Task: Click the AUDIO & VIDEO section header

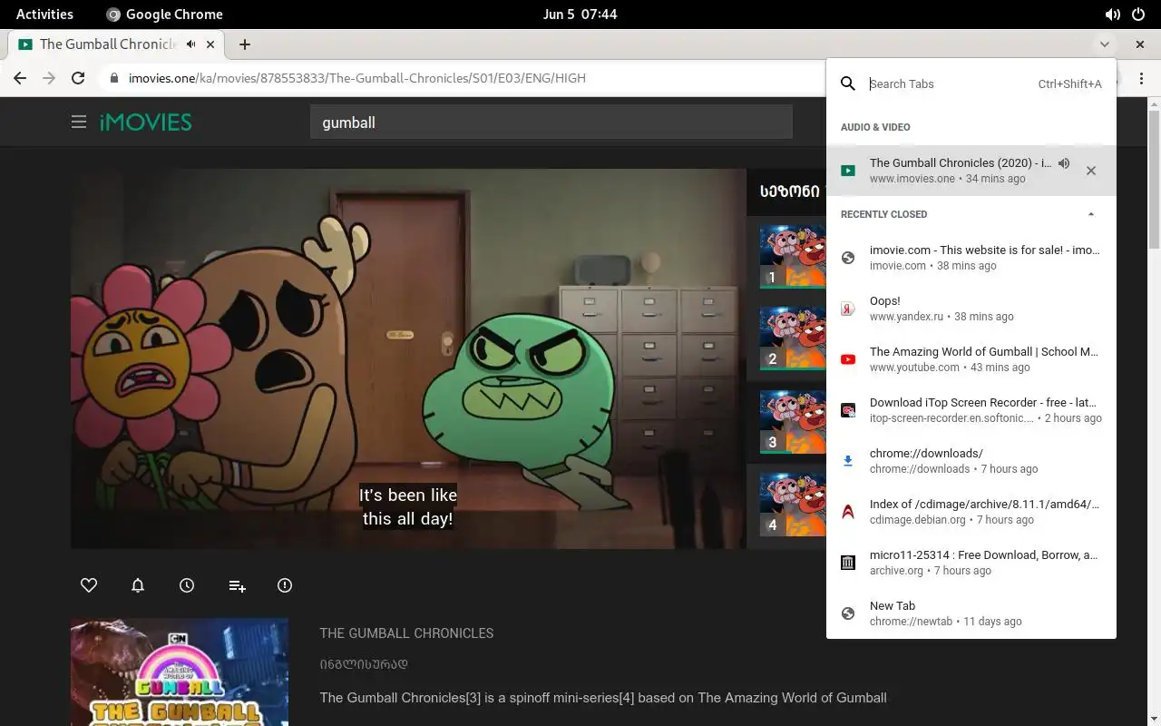Action: [875, 127]
